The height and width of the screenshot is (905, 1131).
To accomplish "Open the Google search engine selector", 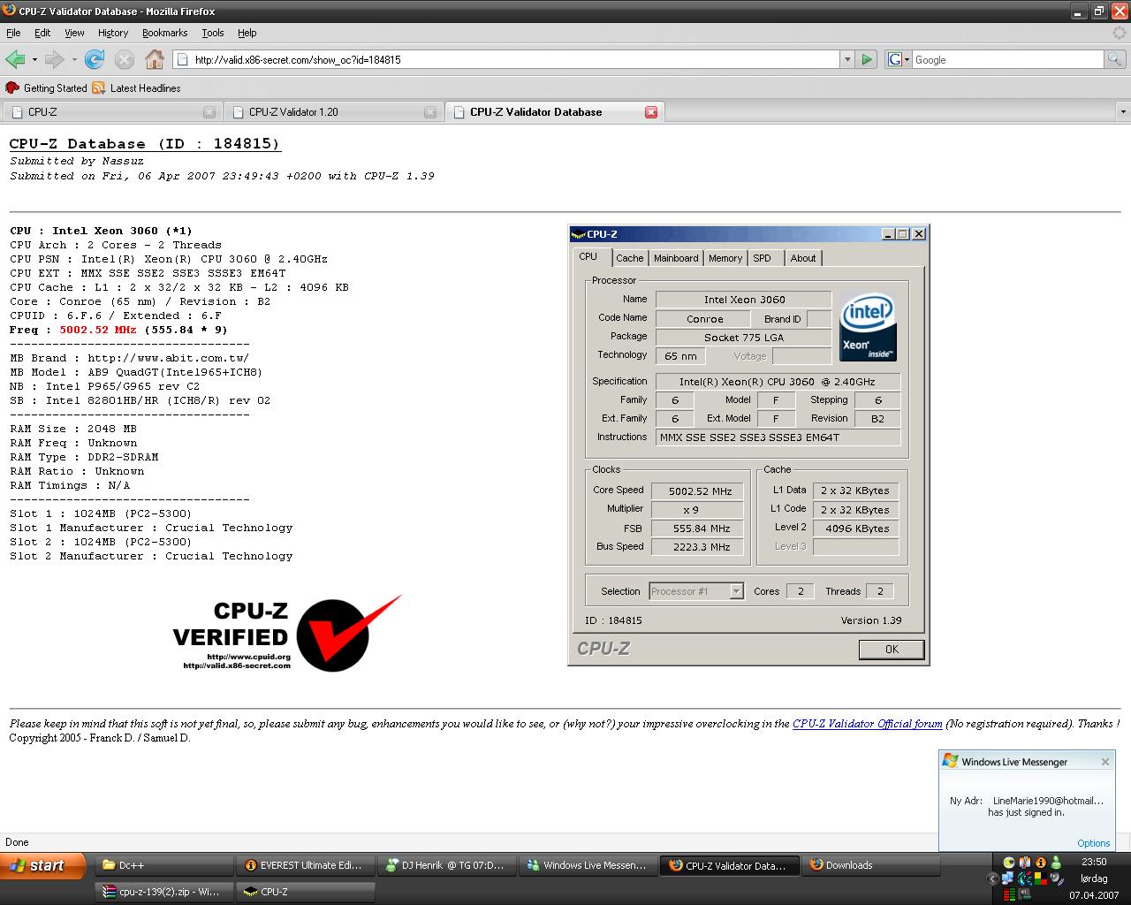I will [899, 59].
